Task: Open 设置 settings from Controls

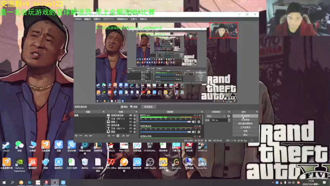Action: coord(245,131)
